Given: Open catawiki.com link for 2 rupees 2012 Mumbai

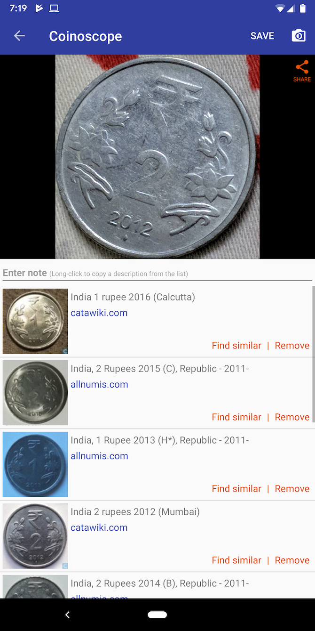Looking at the screenshot, I should pos(99,527).
